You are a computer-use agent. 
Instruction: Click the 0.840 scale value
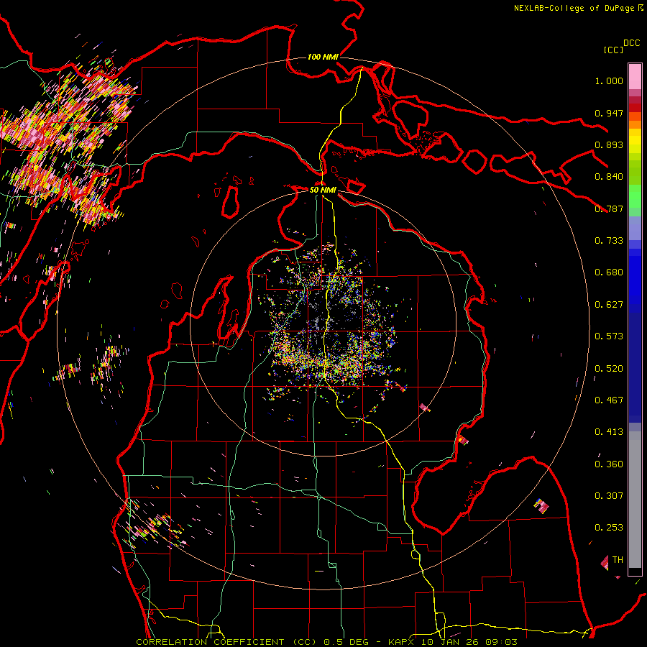click(609, 177)
